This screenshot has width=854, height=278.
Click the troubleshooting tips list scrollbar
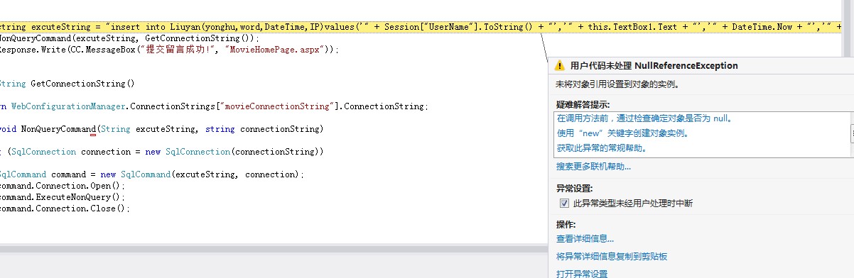(851, 134)
